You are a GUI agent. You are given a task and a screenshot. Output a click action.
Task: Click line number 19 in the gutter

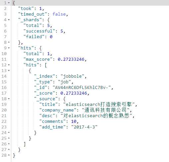(4, 105)
